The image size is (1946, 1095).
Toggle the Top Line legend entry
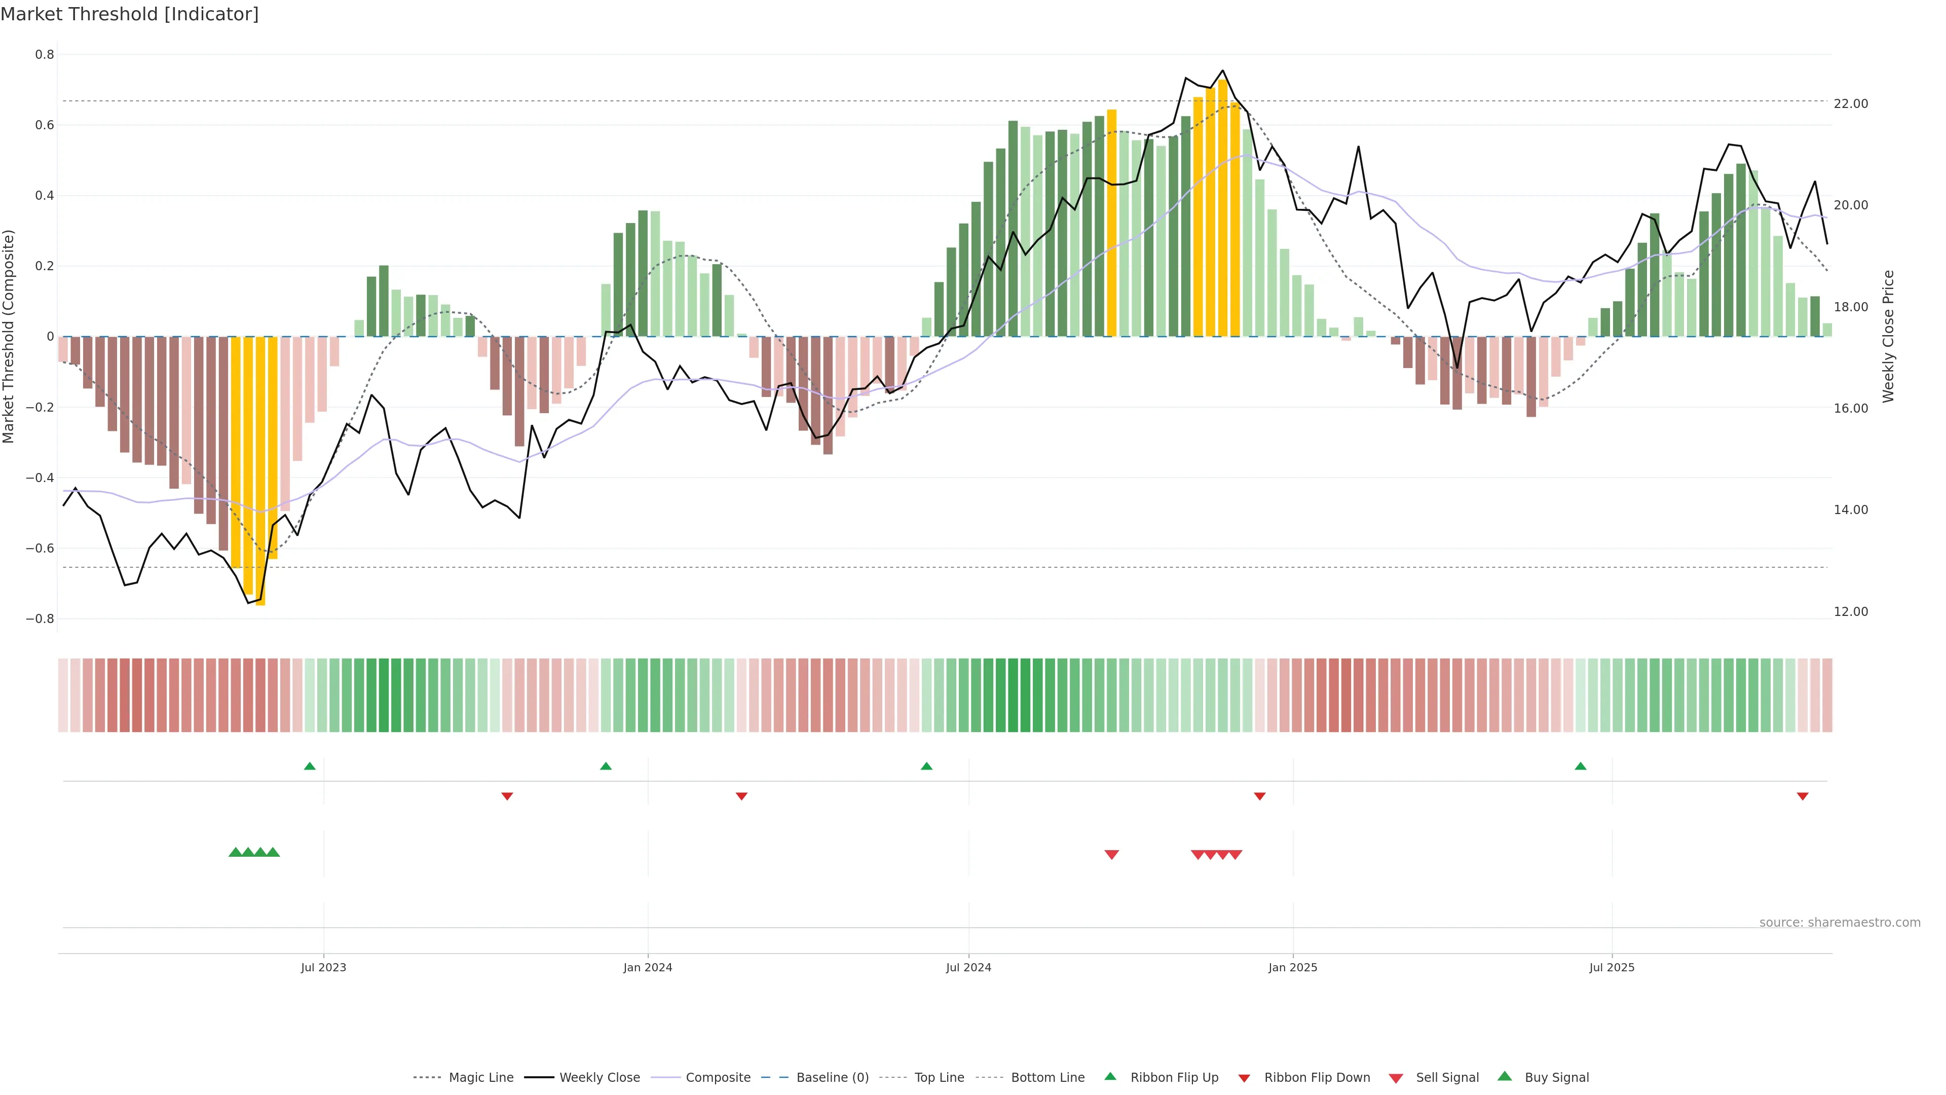939,1078
